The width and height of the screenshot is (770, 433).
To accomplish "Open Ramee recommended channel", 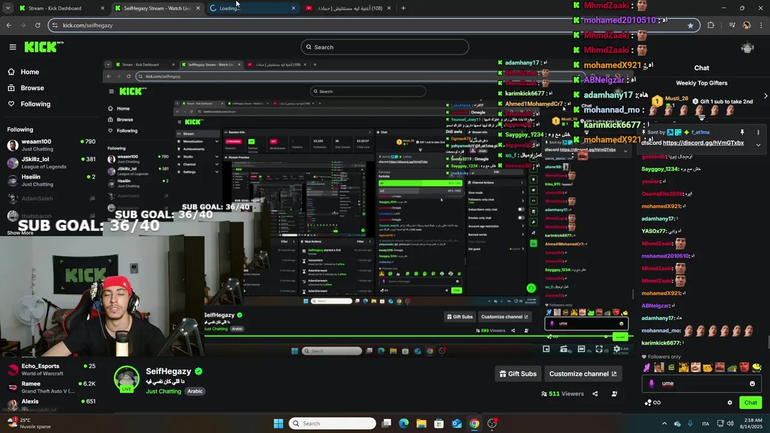I will point(51,387).
